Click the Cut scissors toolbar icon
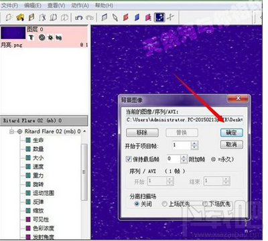 pyautogui.click(x=42, y=17)
